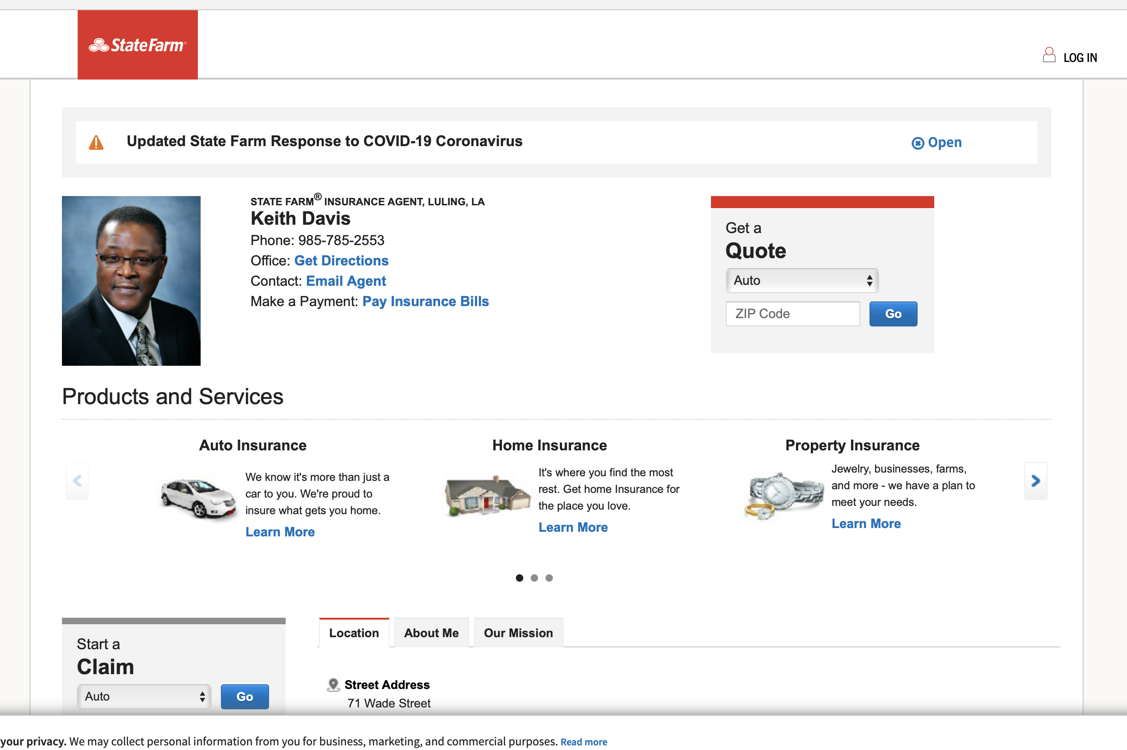The image size is (1127, 750).
Task: Click the white car Auto Insurance image
Action: (x=198, y=499)
